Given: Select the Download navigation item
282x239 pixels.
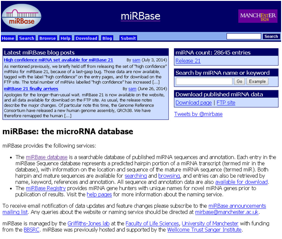Looking at the screenshot, I should [x=86, y=38].
